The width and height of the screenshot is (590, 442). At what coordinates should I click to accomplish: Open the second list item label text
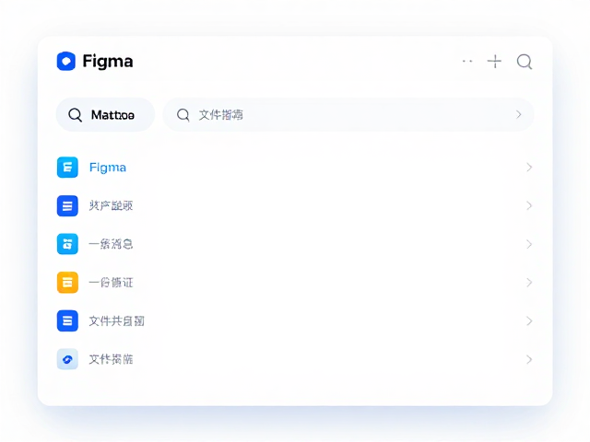point(111,206)
